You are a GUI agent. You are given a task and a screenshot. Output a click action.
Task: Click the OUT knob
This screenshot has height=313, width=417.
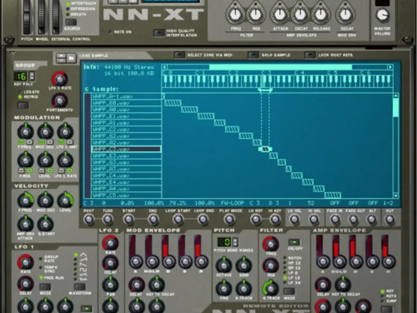point(389,220)
